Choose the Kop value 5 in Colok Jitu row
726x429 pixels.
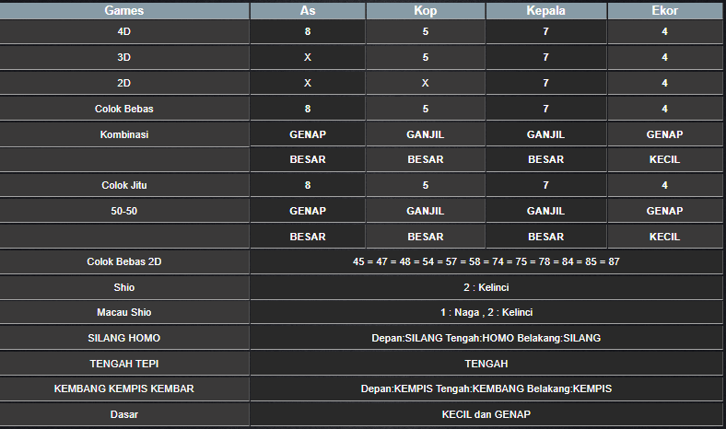425,185
